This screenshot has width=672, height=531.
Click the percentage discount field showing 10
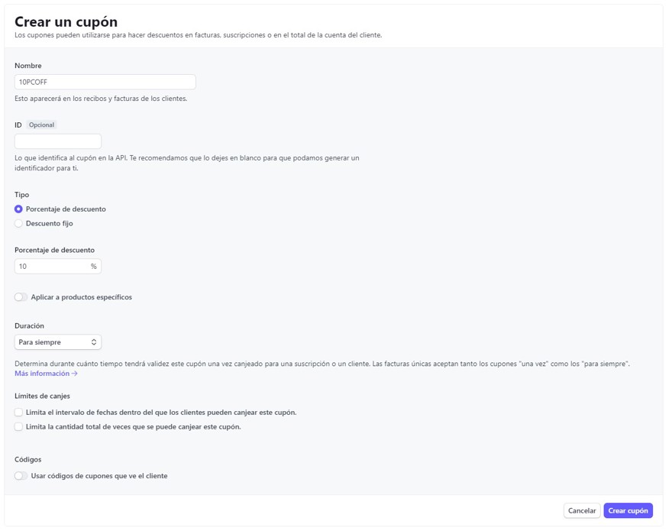coord(58,267)
